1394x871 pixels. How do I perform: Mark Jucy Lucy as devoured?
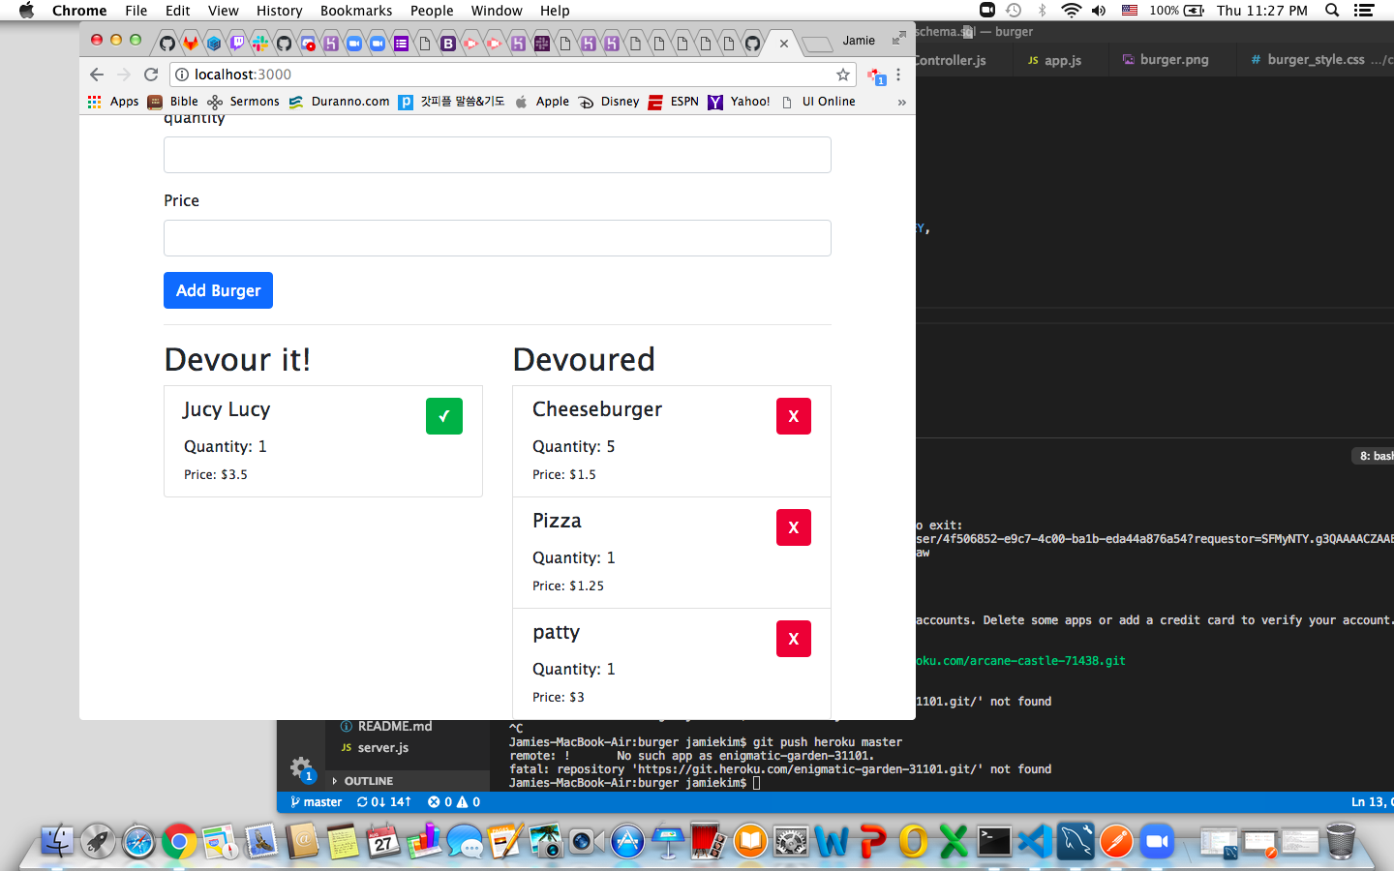point(444,416)
